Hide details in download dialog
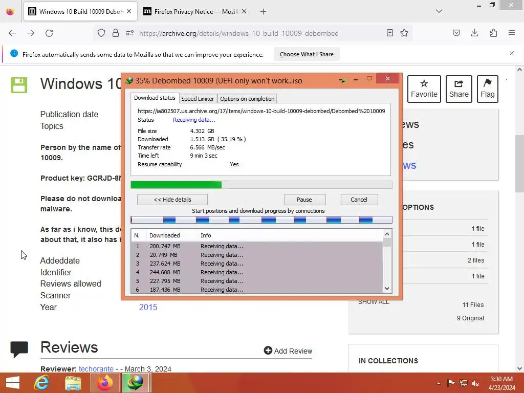Viewport: 524px width, 393px height. pyautogui.click(x=172, y=200)
